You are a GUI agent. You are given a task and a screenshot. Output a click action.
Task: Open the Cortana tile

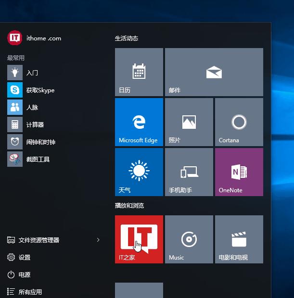(x=239, y=122)
